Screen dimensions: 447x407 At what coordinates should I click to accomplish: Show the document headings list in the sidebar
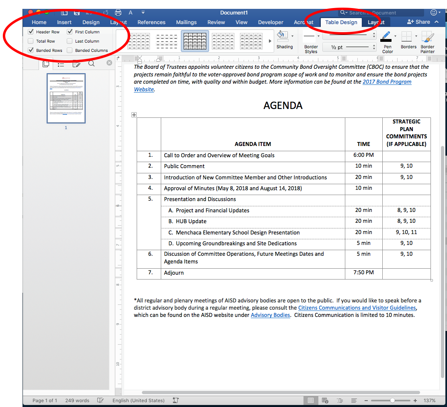(x=61, y=64)
